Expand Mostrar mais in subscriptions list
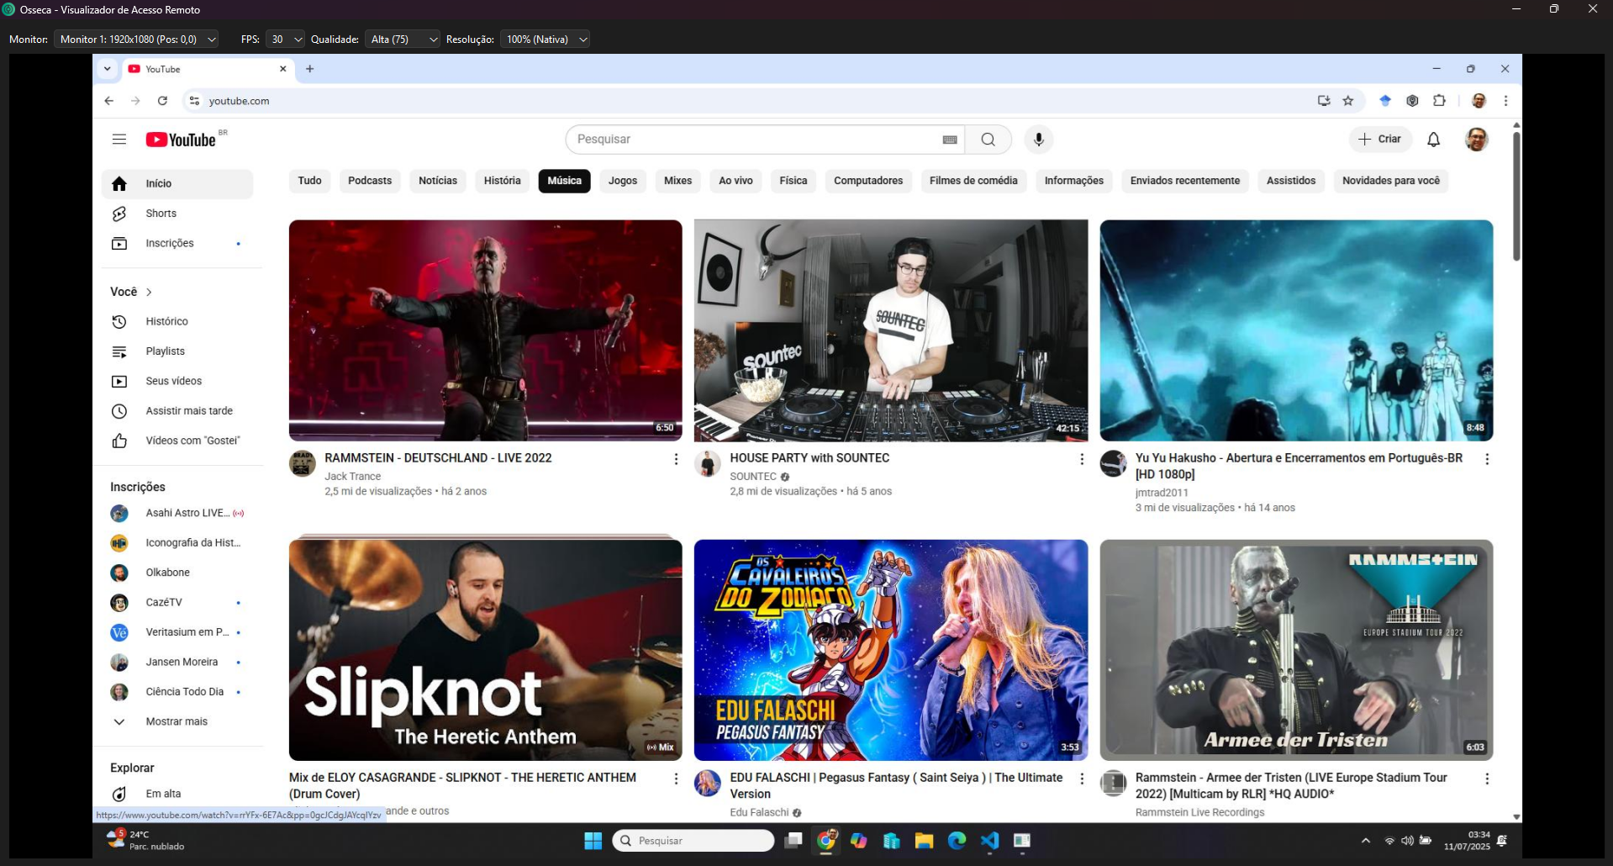Viewport: 1613px width, 866px height. (x=176, y=721)
